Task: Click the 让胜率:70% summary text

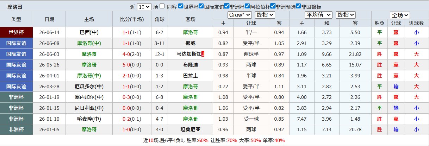Action: [224, 140]
